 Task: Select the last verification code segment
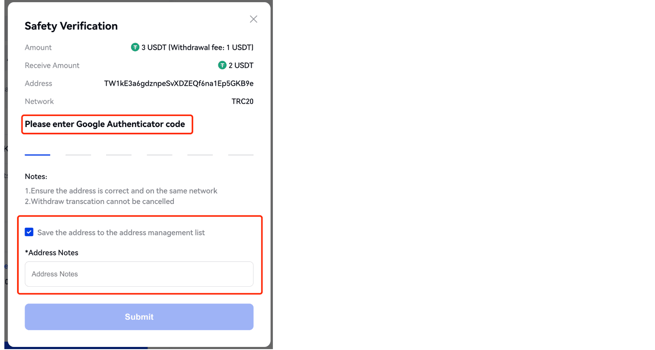click(240, 152)
